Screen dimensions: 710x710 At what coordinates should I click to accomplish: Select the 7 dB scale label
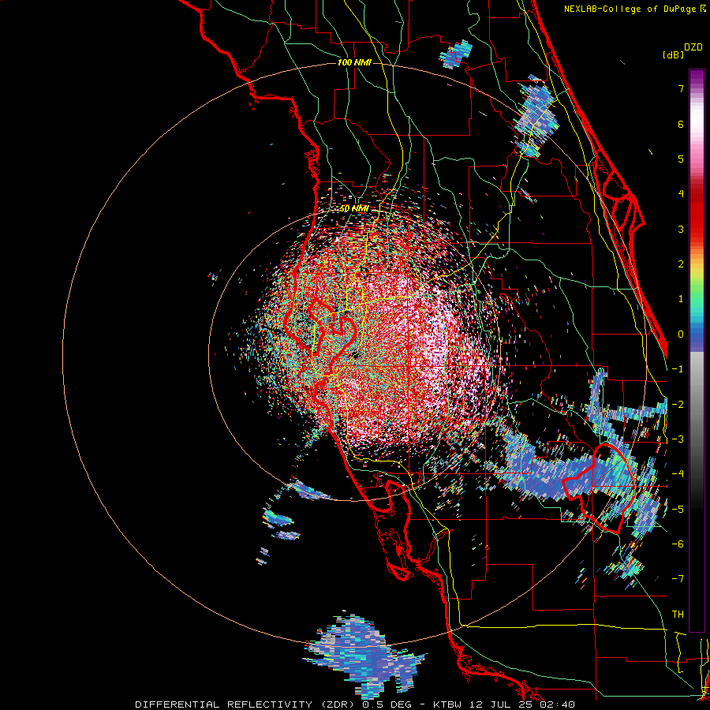[681, 89]
